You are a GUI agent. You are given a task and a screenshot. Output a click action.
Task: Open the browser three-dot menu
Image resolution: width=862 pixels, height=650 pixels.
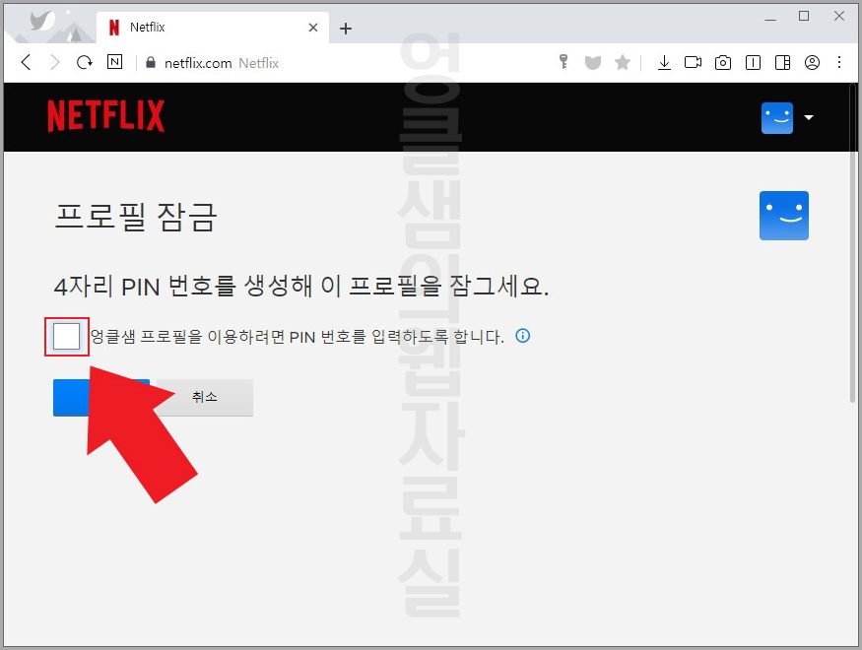coord(839,62)
